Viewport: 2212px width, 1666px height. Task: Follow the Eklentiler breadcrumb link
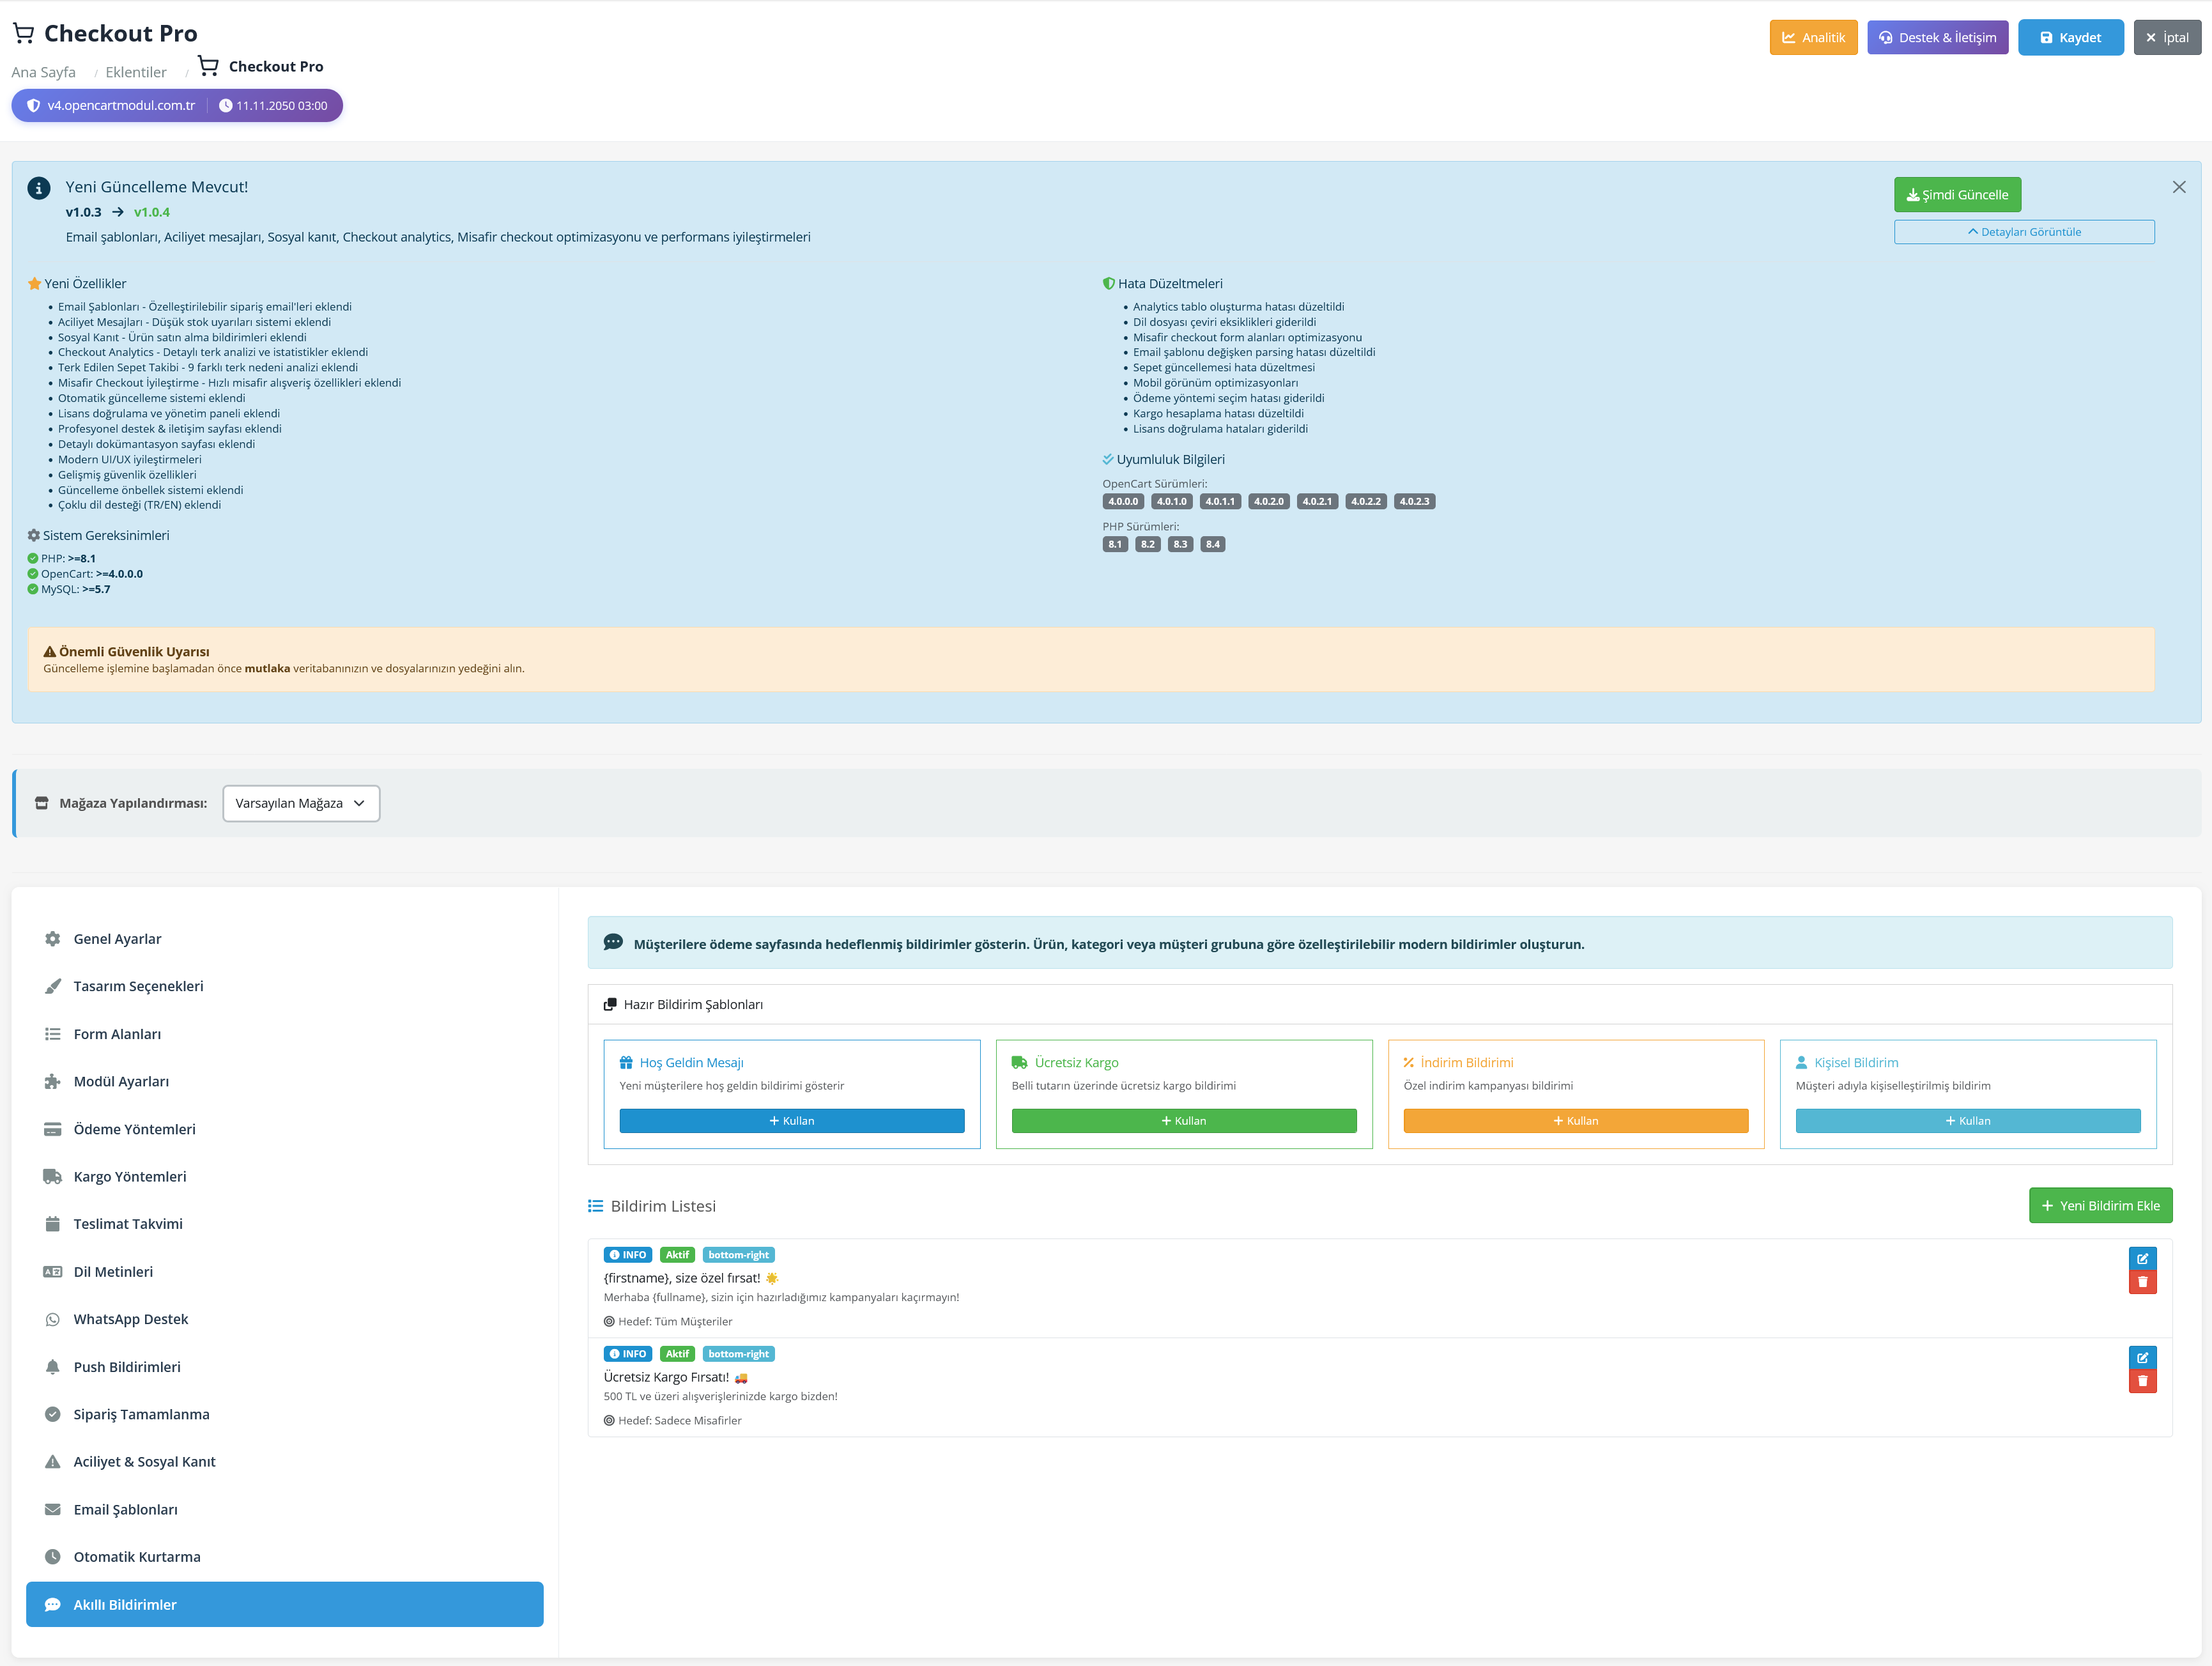click(x=136, y=72)
